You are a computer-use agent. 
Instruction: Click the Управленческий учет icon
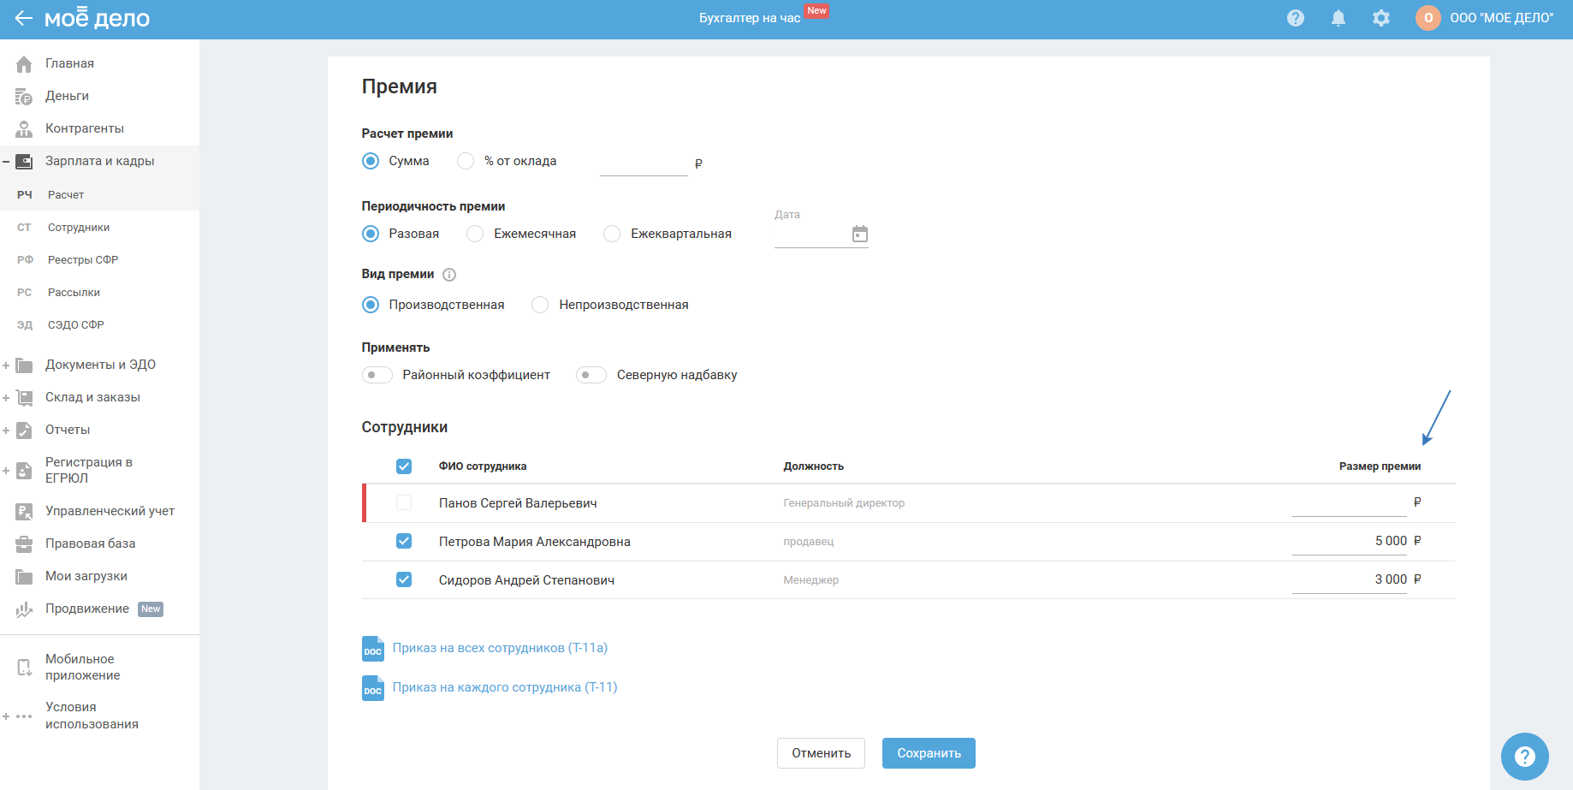24,512
